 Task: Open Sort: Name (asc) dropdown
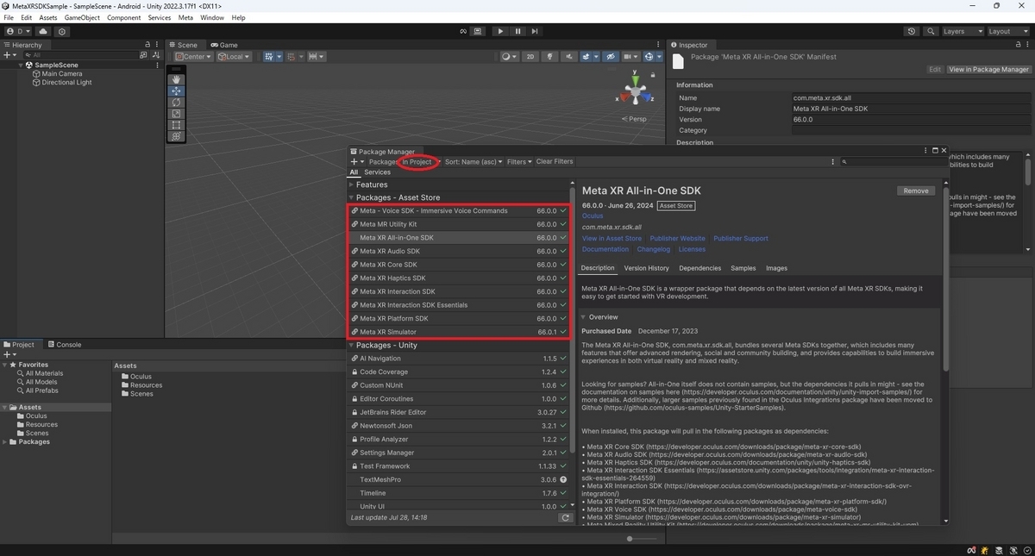[474, 162]
